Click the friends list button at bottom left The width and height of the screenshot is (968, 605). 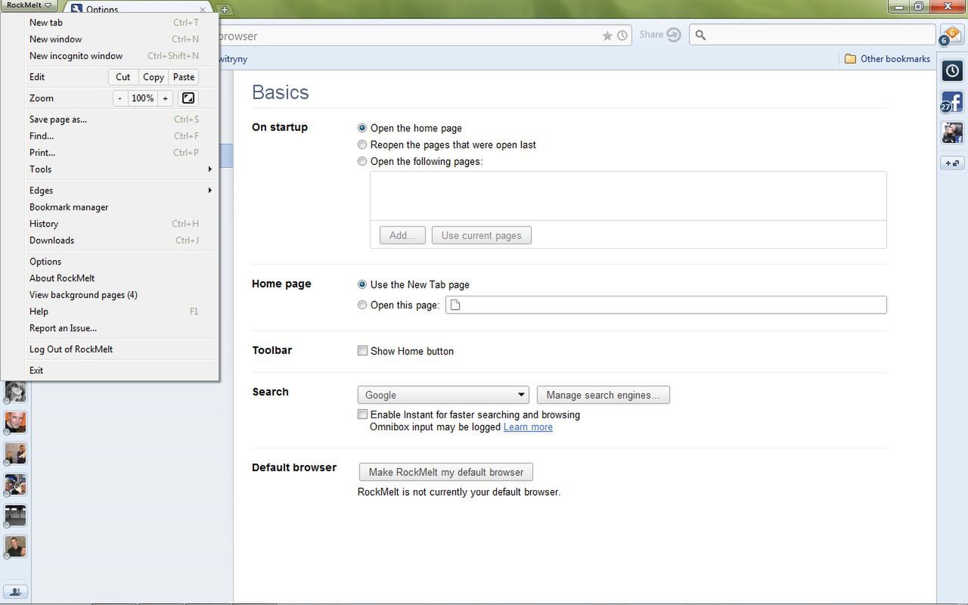(16, 592)
